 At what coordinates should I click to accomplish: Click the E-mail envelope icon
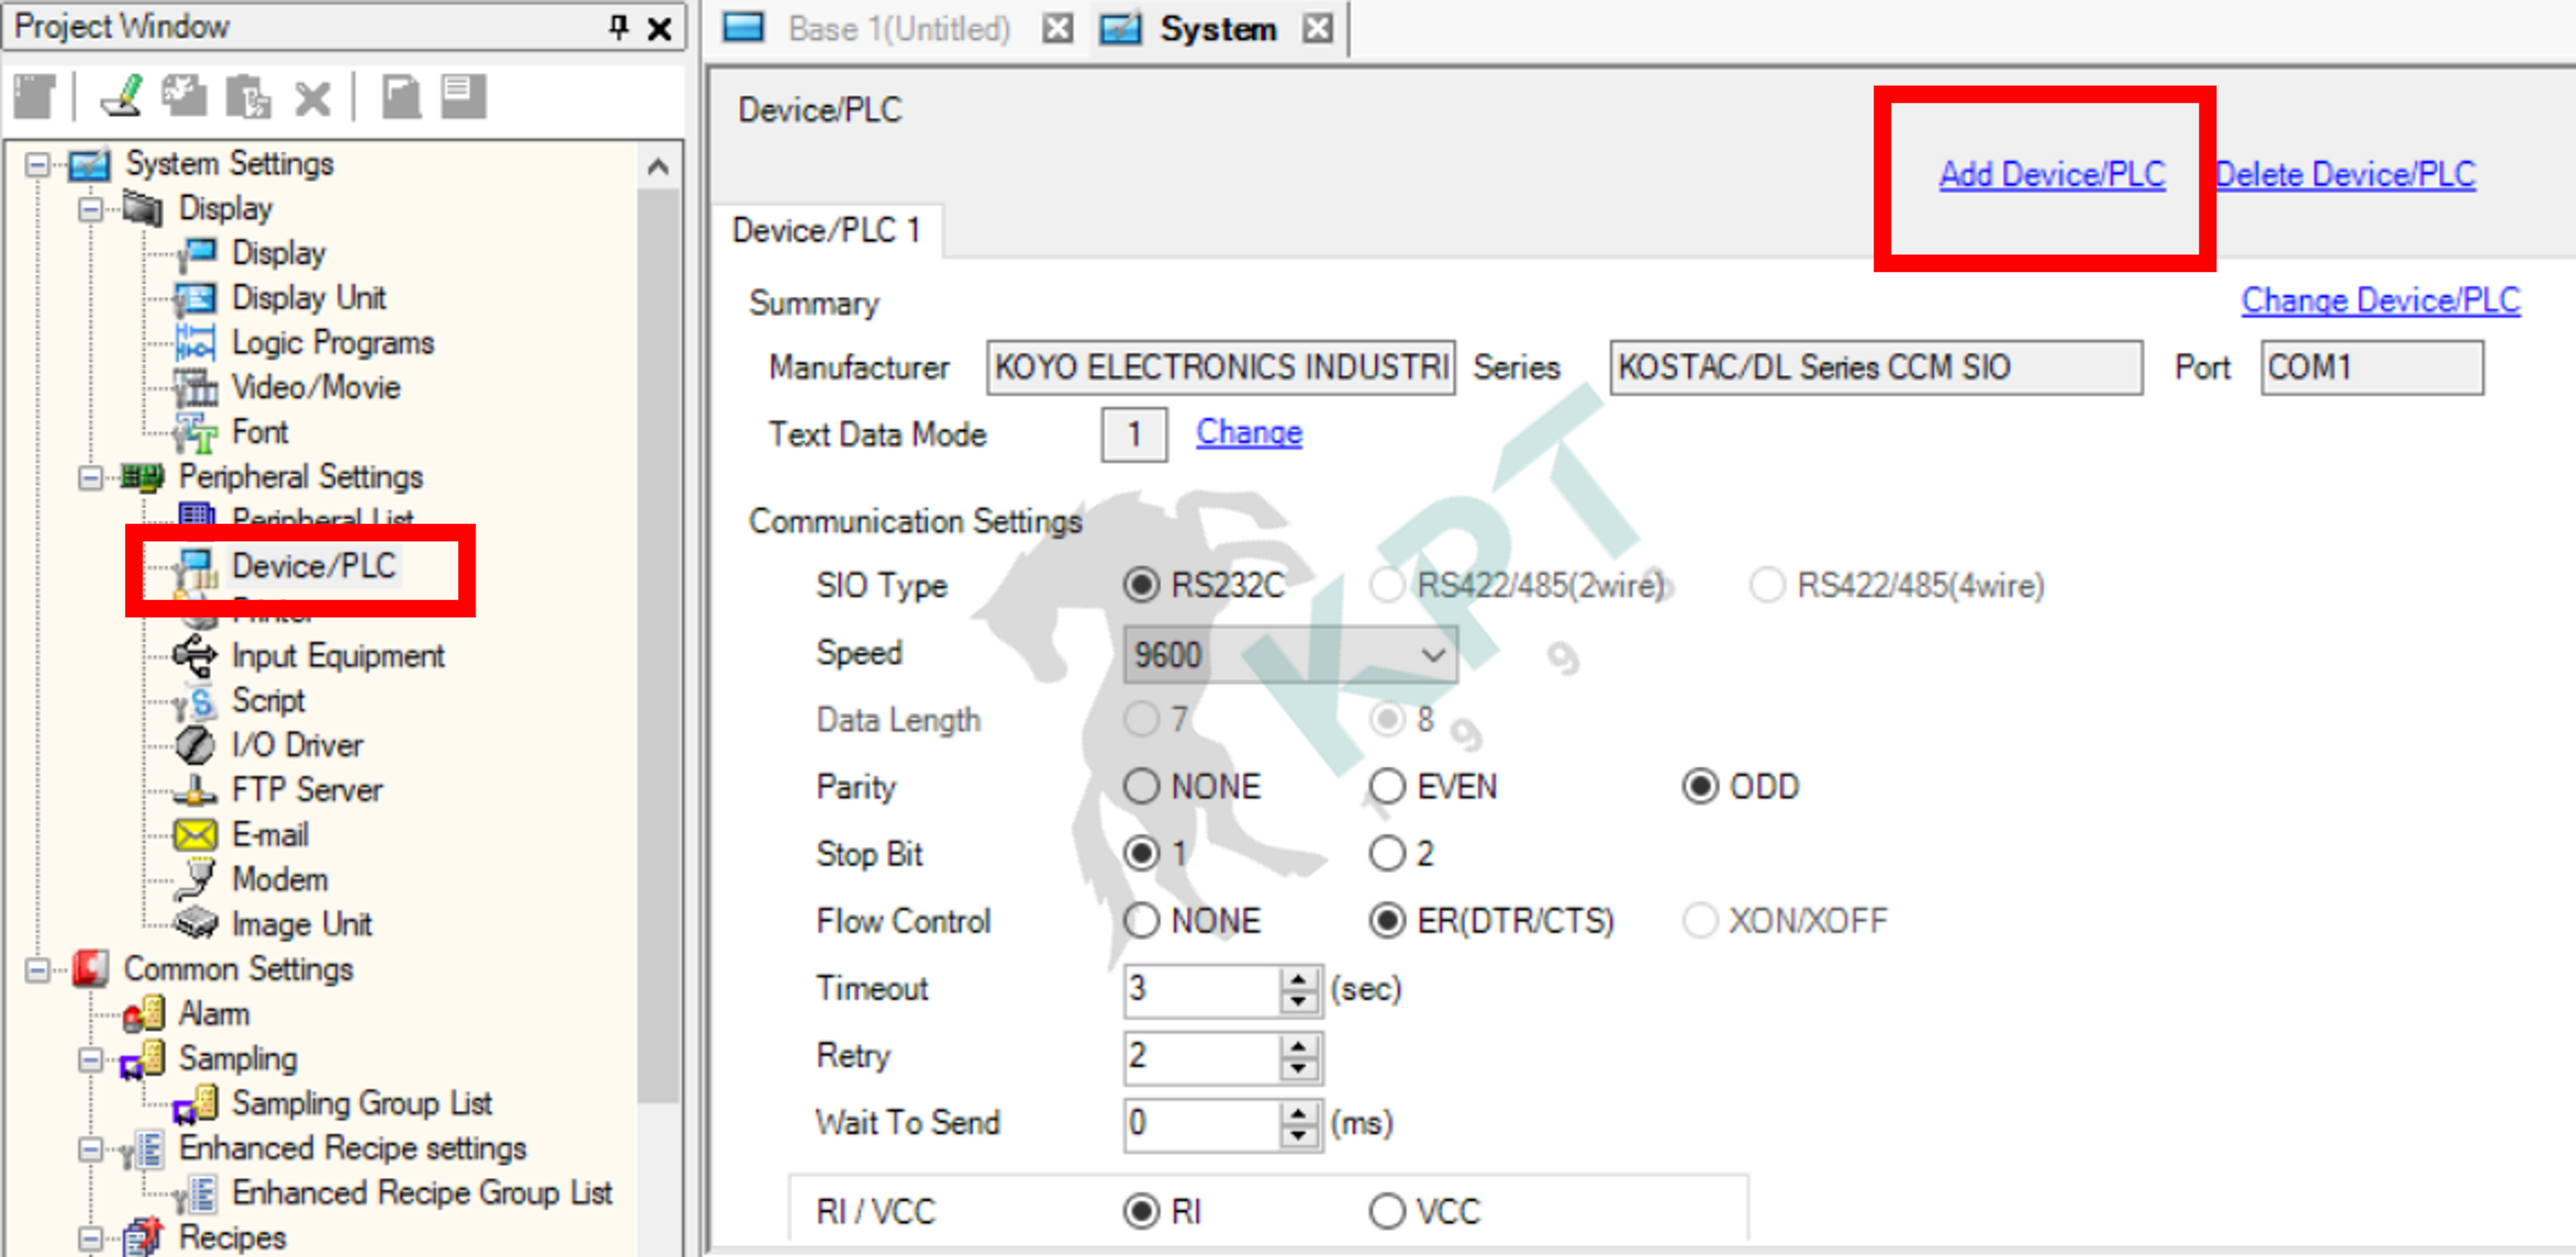point(195,835)
